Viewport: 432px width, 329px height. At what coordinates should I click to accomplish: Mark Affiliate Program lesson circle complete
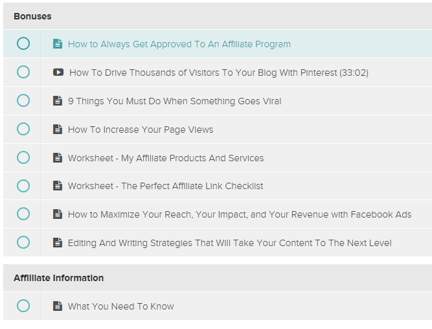point(23,44)
